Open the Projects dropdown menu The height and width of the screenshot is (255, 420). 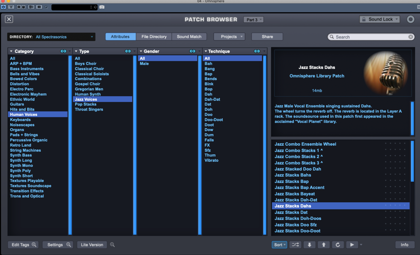pos(230,37)
